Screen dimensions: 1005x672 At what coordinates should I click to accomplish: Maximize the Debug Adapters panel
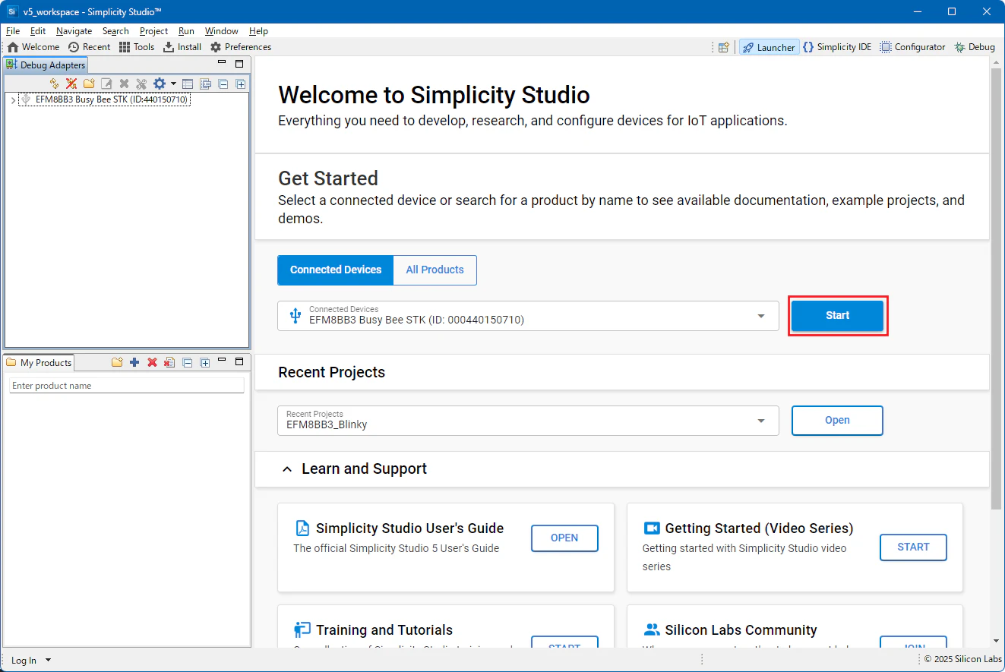[239, 64]
